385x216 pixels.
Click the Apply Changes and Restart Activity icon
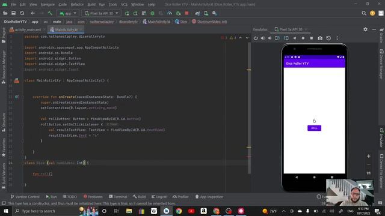127,13
